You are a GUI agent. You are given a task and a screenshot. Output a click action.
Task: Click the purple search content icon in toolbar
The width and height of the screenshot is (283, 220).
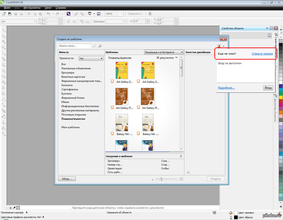pyautogui.click(x=68, y=14)
